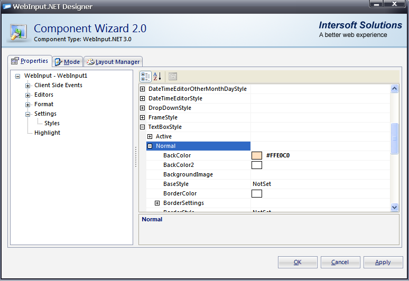Select Styles in the tree
The height and width of the screenshot is (281, 409).
52,124
